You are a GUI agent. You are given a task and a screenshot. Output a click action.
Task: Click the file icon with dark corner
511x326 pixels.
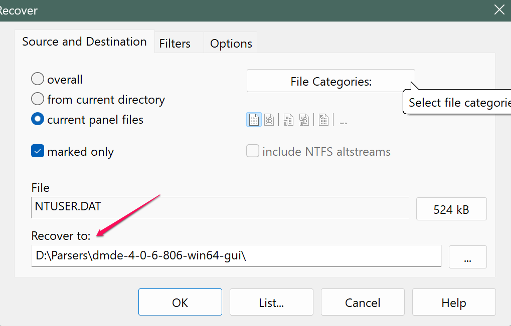click(x=324, y=120)
